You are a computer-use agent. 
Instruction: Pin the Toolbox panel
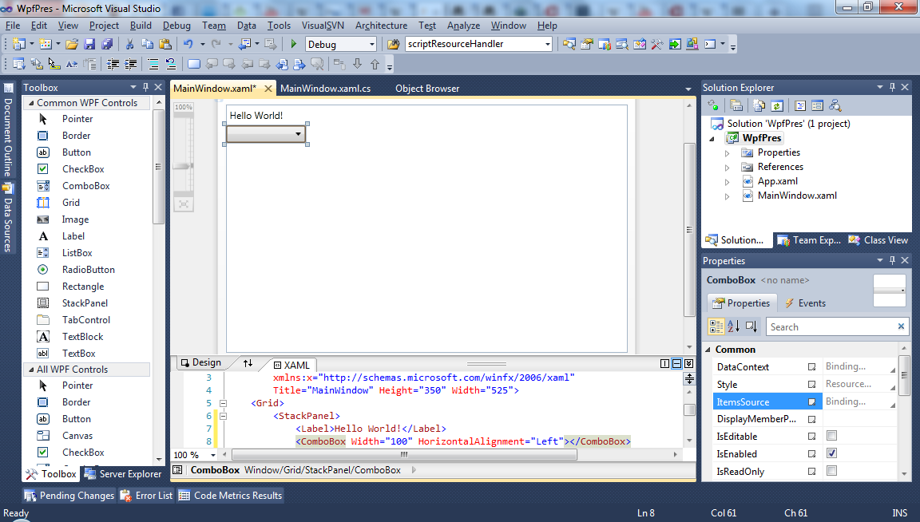coord(145,87)
